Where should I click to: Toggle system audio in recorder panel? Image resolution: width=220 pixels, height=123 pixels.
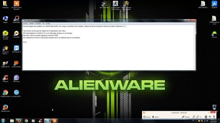[210, 117]
